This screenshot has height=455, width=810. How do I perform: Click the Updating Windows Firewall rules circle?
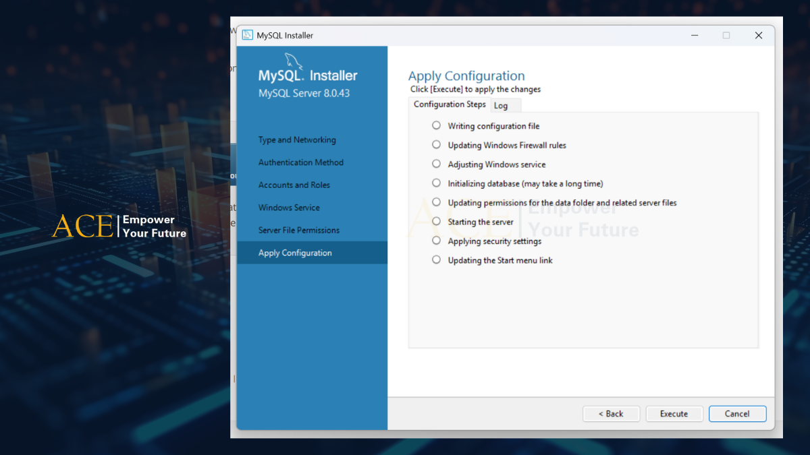pos(436,145)
